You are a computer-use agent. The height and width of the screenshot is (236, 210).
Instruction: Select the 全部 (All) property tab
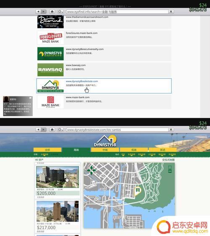[47, 150]
